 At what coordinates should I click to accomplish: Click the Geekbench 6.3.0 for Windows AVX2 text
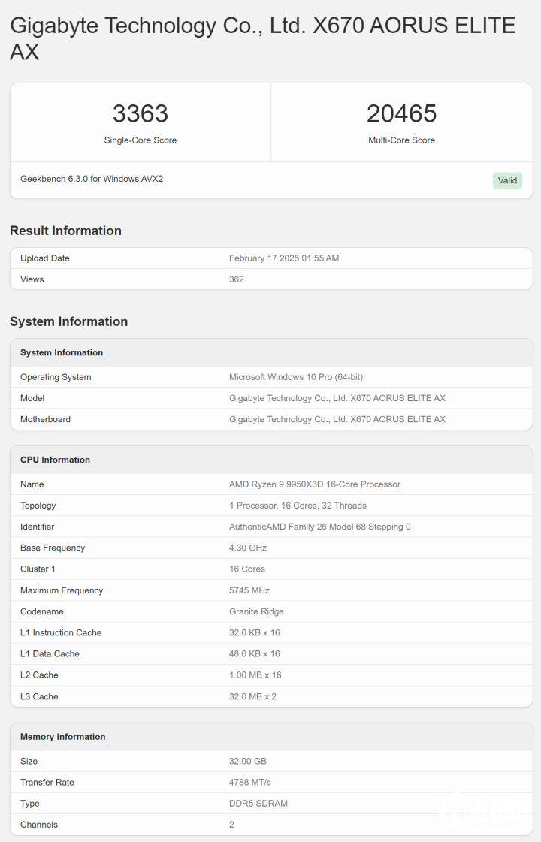[92, 179]
